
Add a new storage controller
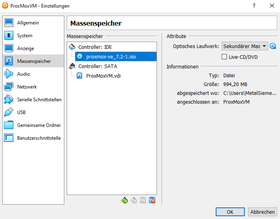tap(125, 200)
